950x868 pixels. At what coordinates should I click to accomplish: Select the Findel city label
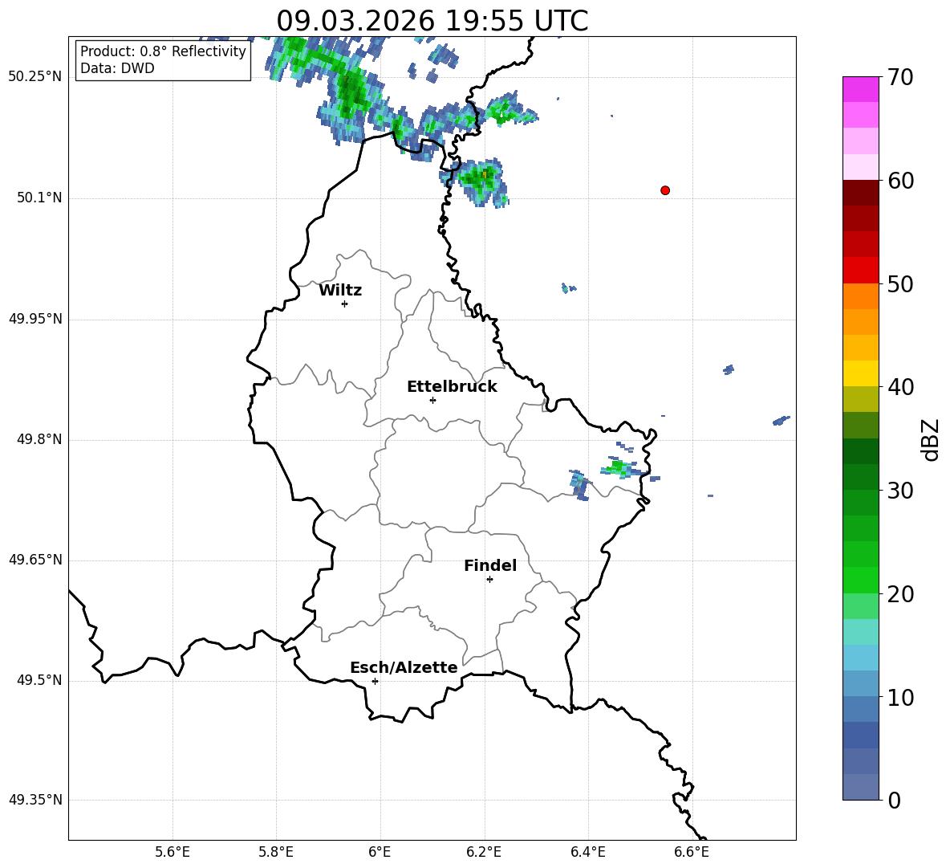click(x=490, y=565)
